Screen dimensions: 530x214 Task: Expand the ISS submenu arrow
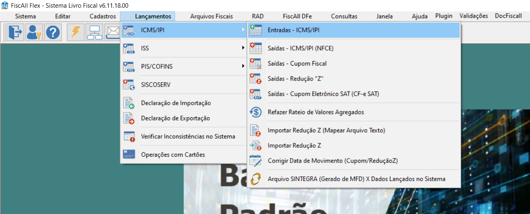tap(243, 48)
